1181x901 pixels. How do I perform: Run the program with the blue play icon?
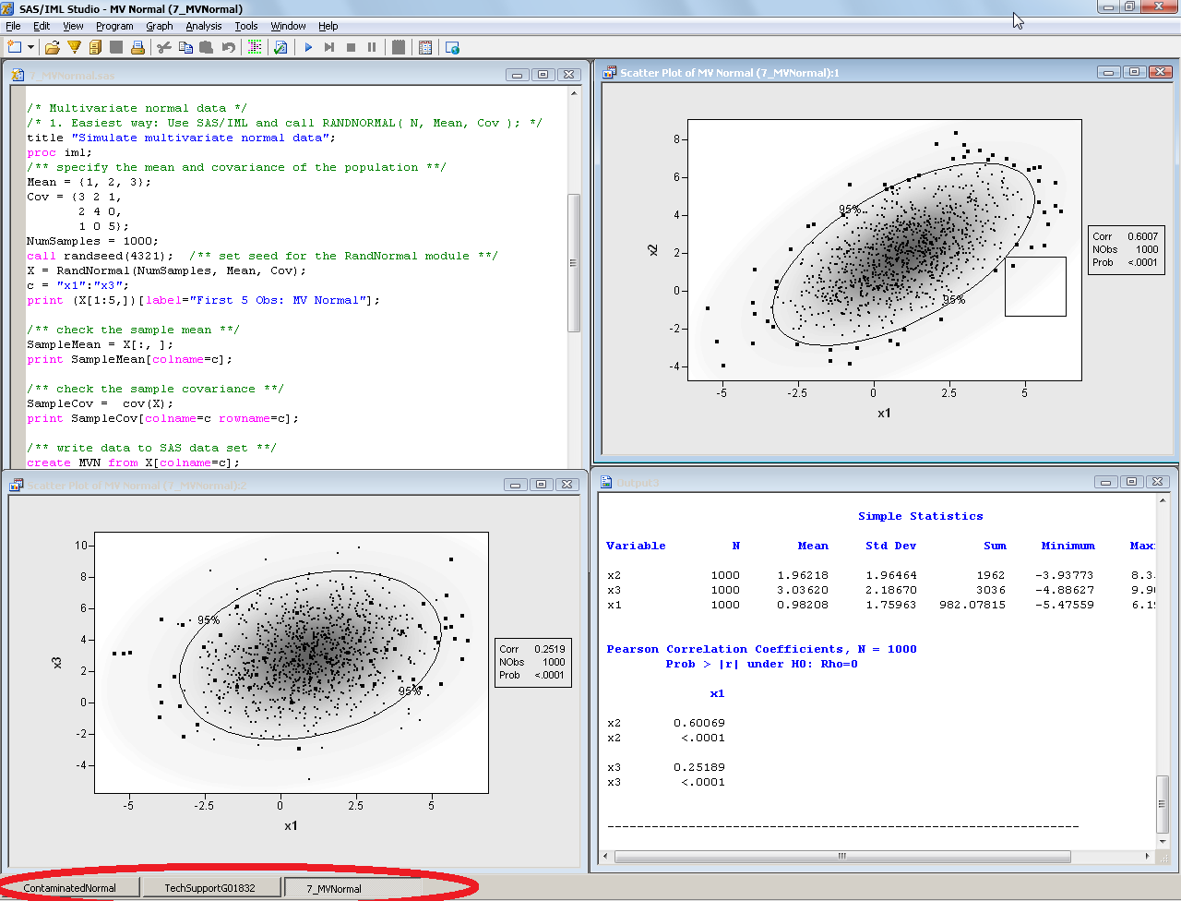[308, 47]
